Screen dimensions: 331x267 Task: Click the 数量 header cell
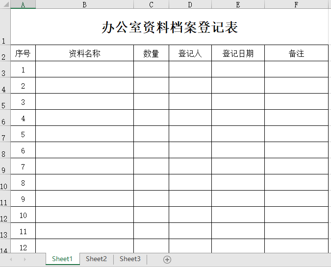(151, 53)
